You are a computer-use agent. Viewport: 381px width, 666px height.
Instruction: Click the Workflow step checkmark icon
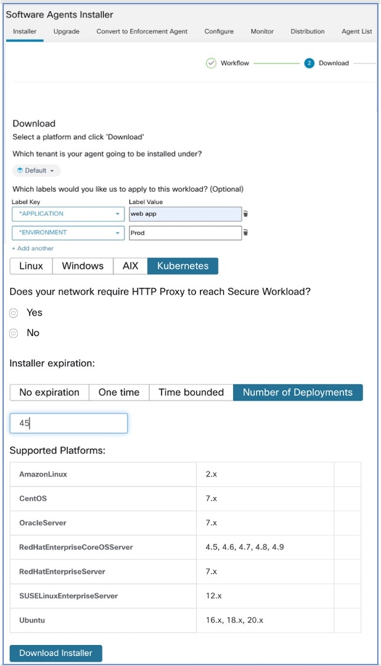coord(211,63)
